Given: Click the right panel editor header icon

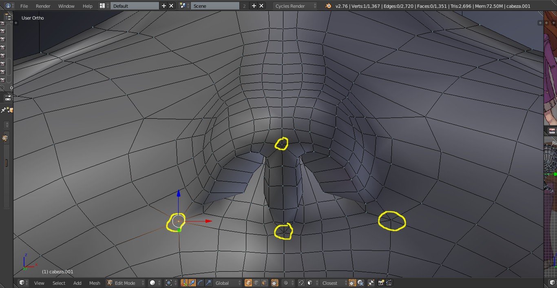Looking at the screenshot, I should coord(552,131).
